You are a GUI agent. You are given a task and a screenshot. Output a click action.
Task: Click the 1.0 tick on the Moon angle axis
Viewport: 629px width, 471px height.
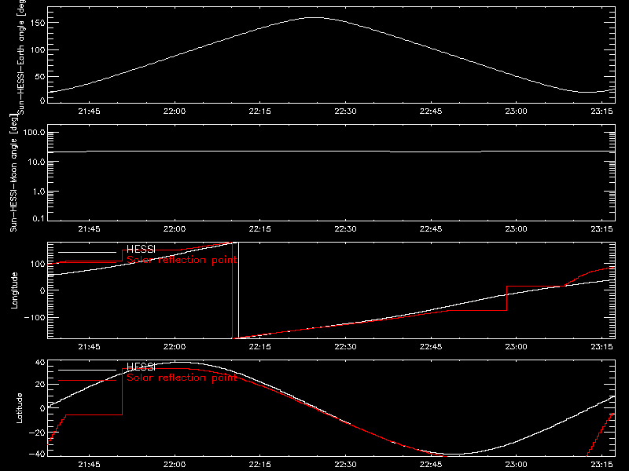point(39,192)
